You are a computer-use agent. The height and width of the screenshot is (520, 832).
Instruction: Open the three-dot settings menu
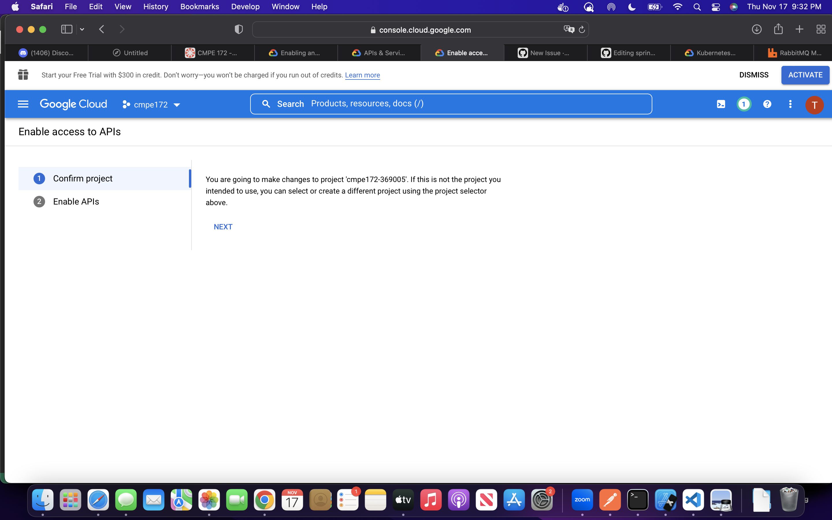click(790, 104)
